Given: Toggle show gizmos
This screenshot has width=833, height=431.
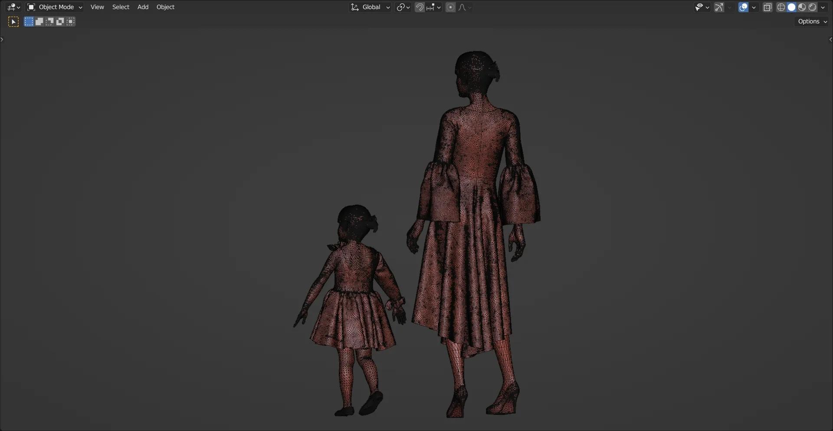Looking at the screenshot, I should 719,7.
